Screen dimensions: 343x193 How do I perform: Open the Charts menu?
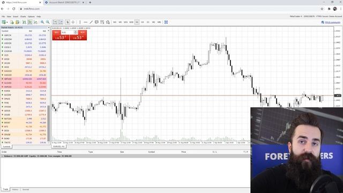[23, 17]
